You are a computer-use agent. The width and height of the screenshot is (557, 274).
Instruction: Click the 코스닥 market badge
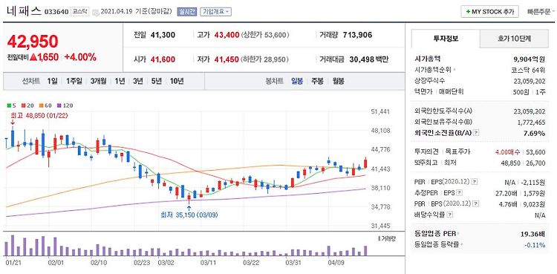point(81,11)
